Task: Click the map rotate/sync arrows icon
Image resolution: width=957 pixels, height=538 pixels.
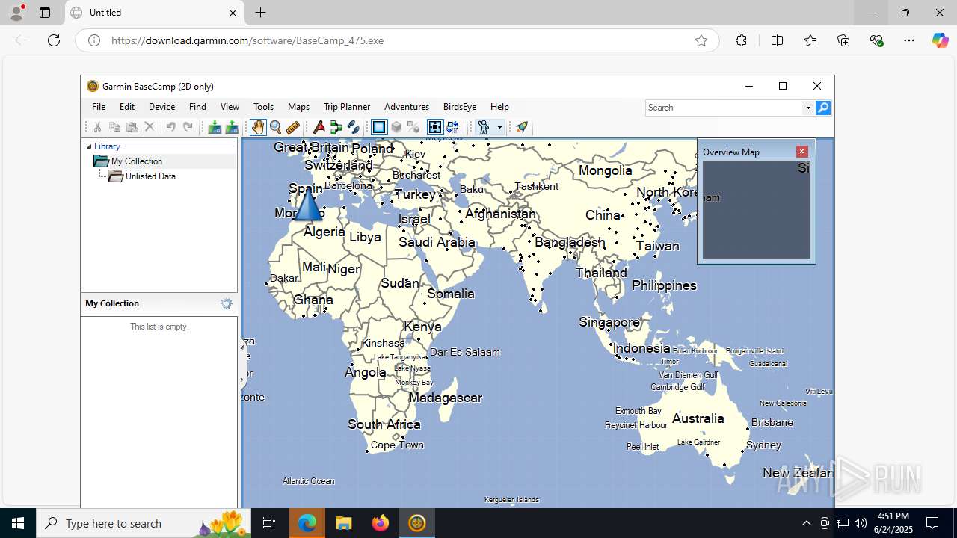Action: click(x=452, y=127)
